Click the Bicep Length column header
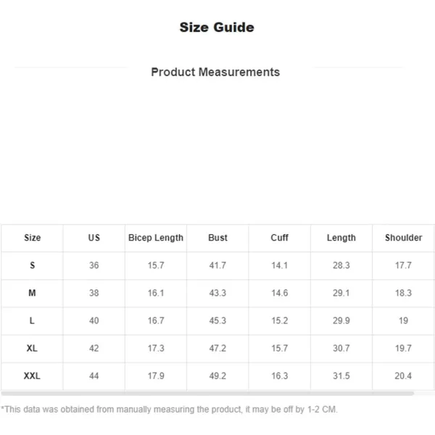 156,238
